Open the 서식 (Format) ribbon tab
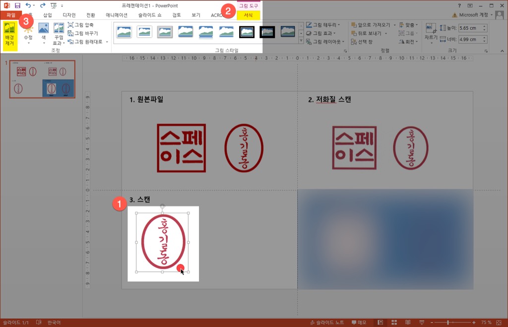This screenshot has height=327, width=508. (x=249, y=15)
